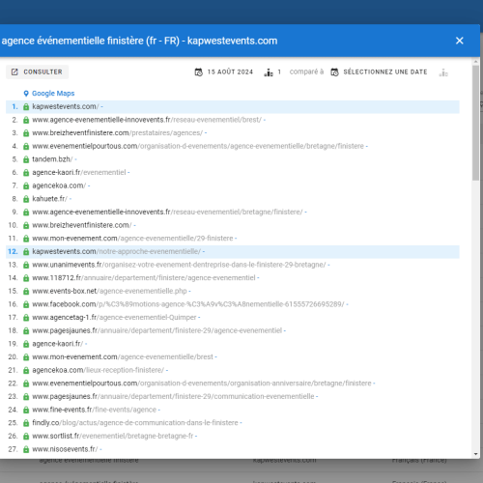Open result 16 www.facebook.com link
Screen dimensions: 483x483
[188, 304]
